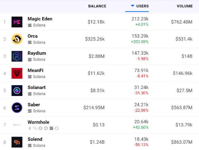199x150 pixels.
Task: Sort table by the BALANCE column
Action: [97, 6]
